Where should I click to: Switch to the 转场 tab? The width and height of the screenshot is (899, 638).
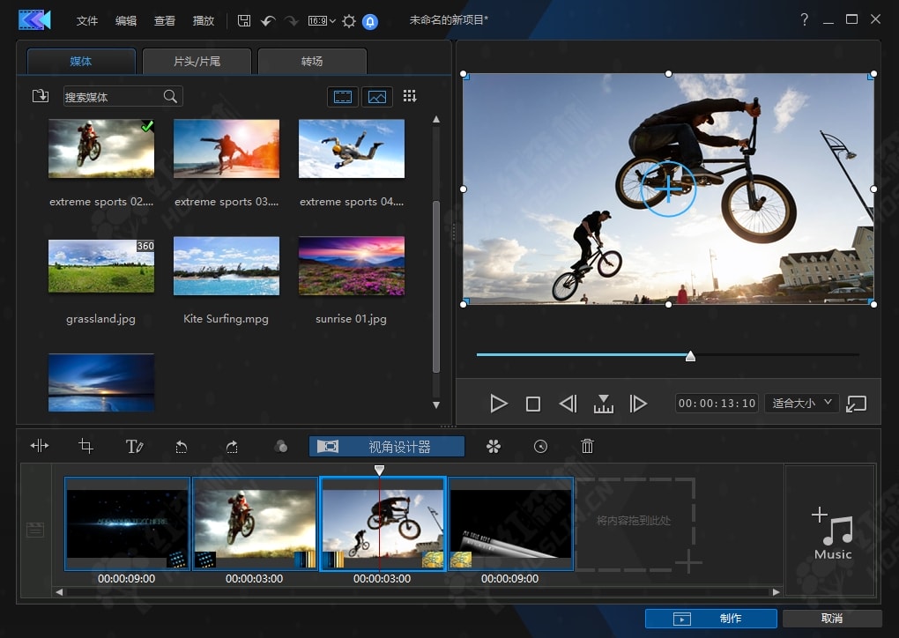(x=312, y=62)
